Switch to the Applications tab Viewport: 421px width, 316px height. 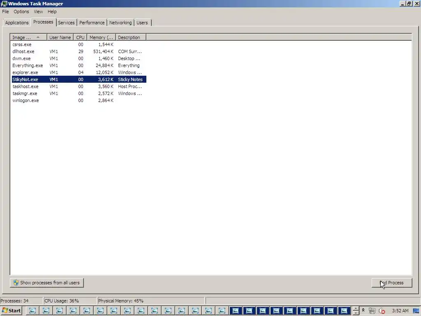(16, 23)
